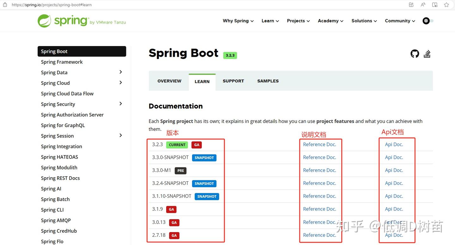
Task: Click inside the browser address bar
Action: pyautogui.click(x=63, y=5)
